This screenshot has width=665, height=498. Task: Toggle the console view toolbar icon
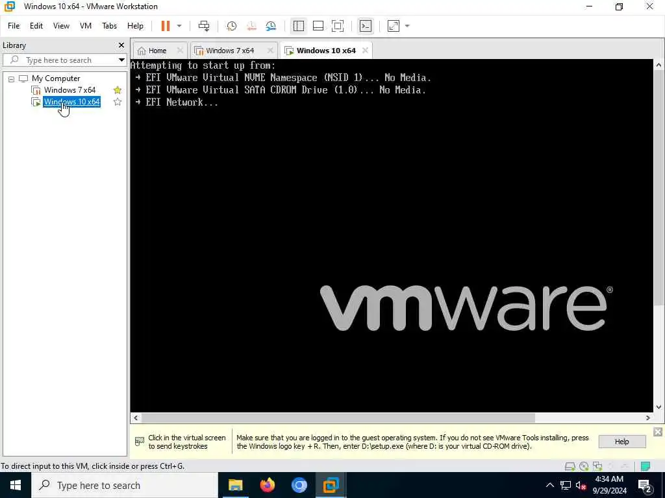tap(365, 26)
